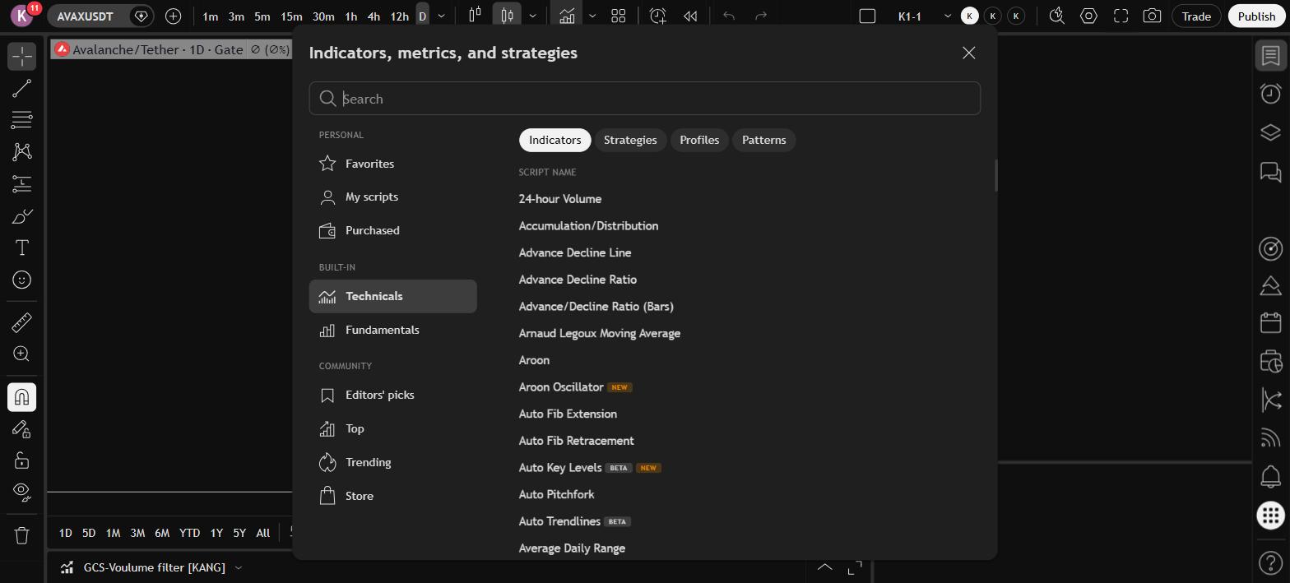This screenshot has height=583, width=1290.
Task: Expand the indicators favorites dropdown arrow
Action: (x=592, y=16)
